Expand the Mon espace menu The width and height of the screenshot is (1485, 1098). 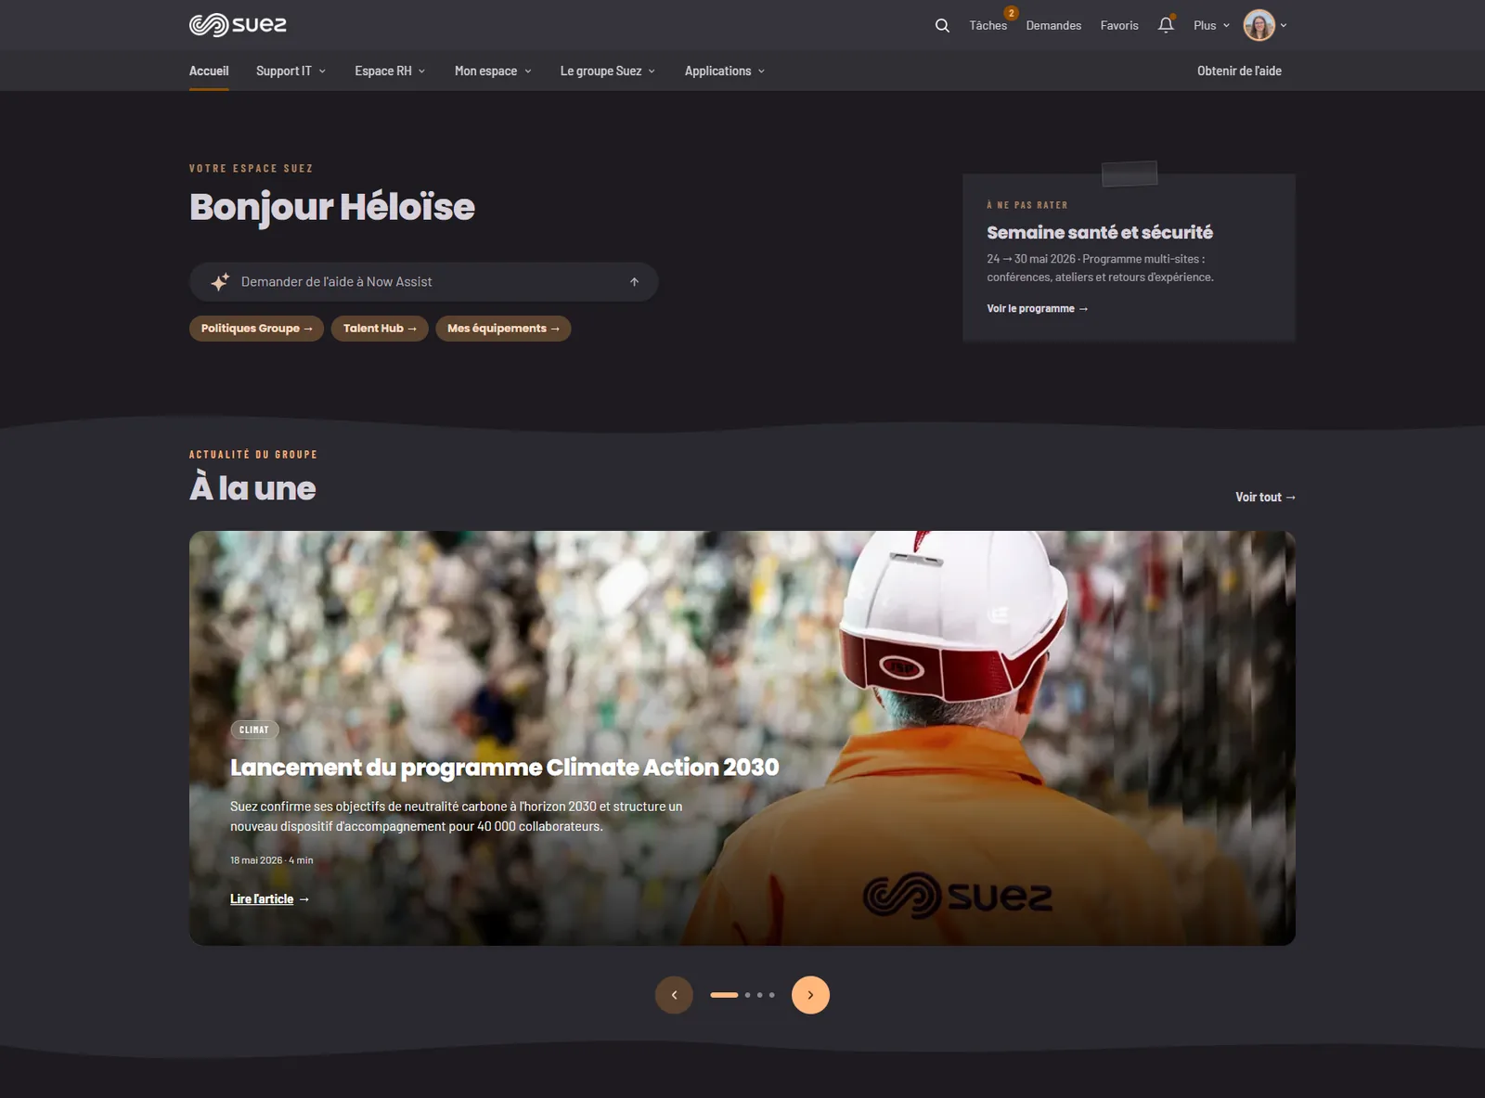[493, 71]
